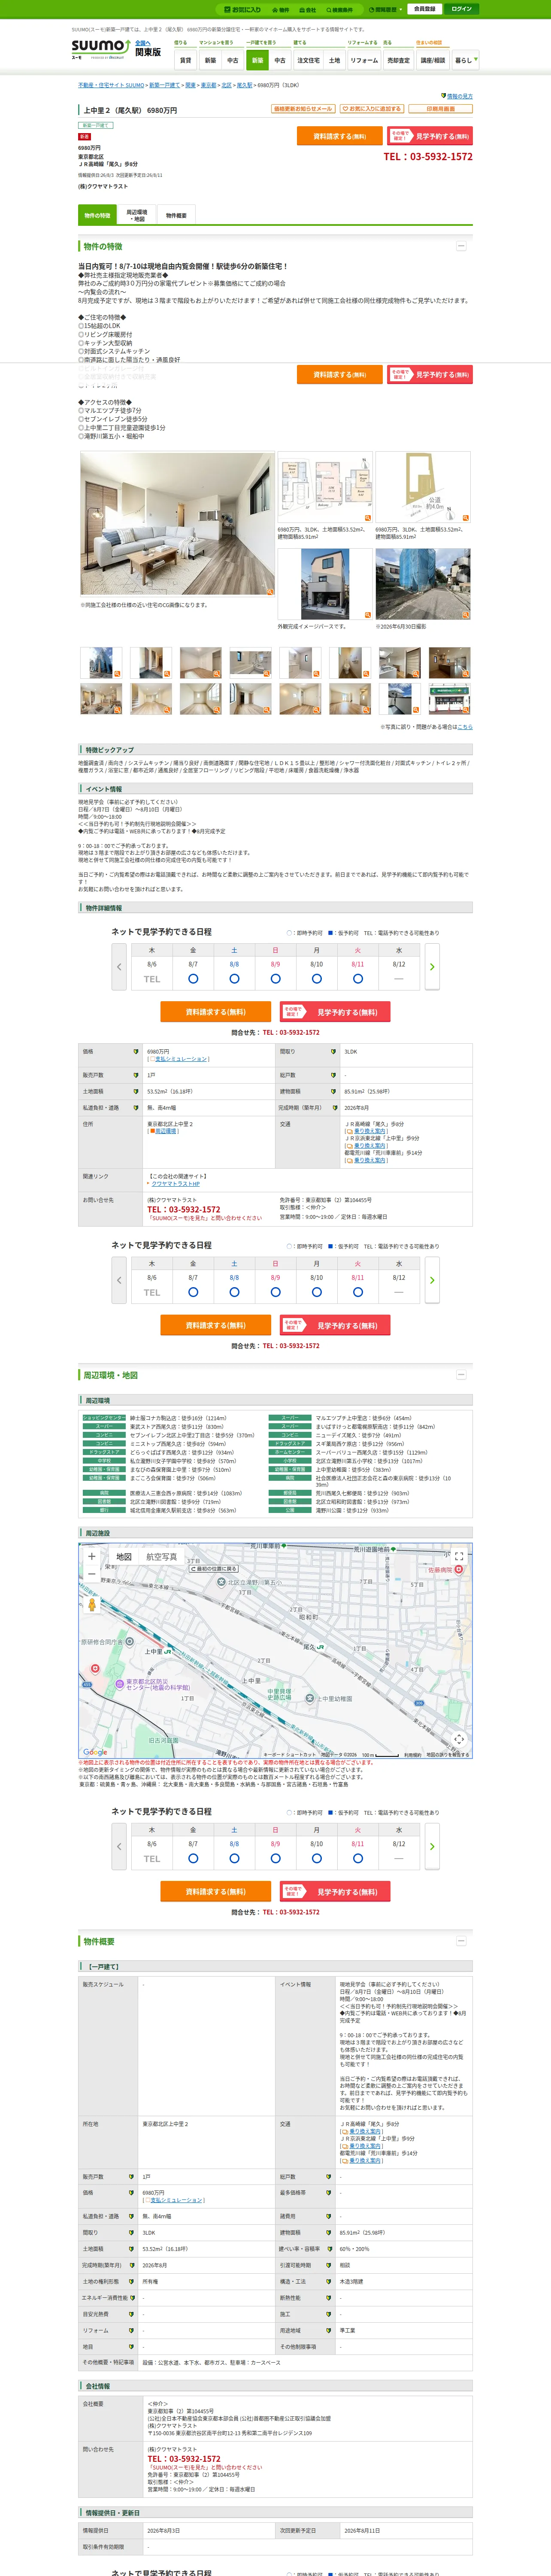Open the クワヤマトラストHP link
Image resolution: width=551 pixels, height=2576 pixels.
coord(175,1184)
